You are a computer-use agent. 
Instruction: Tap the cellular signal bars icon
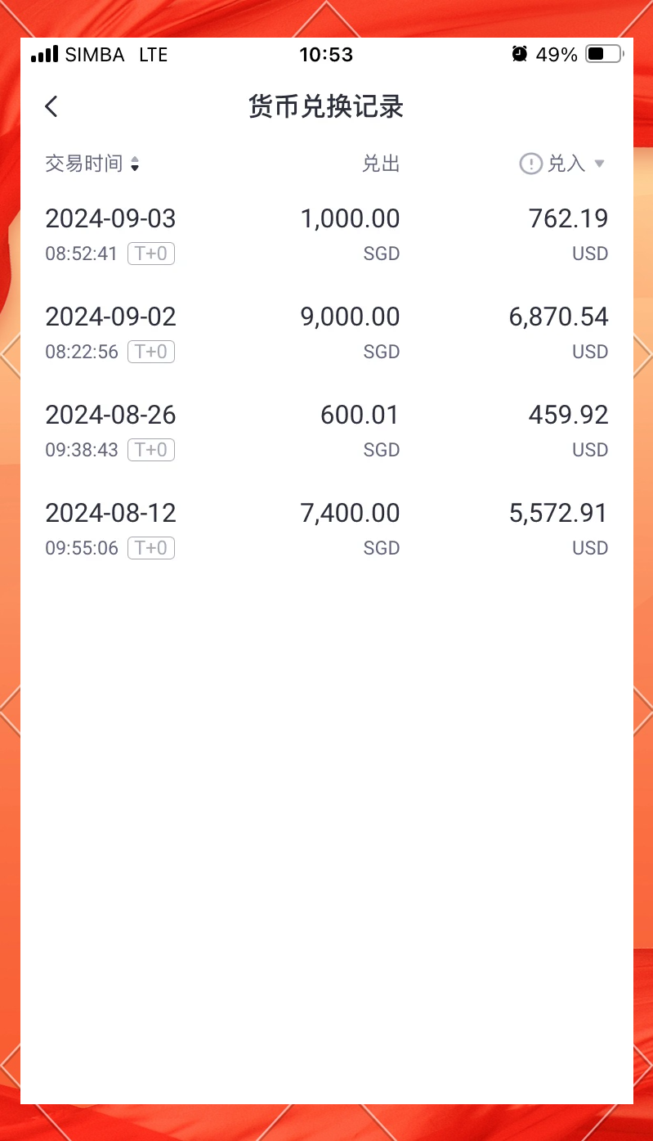point(44,55)
